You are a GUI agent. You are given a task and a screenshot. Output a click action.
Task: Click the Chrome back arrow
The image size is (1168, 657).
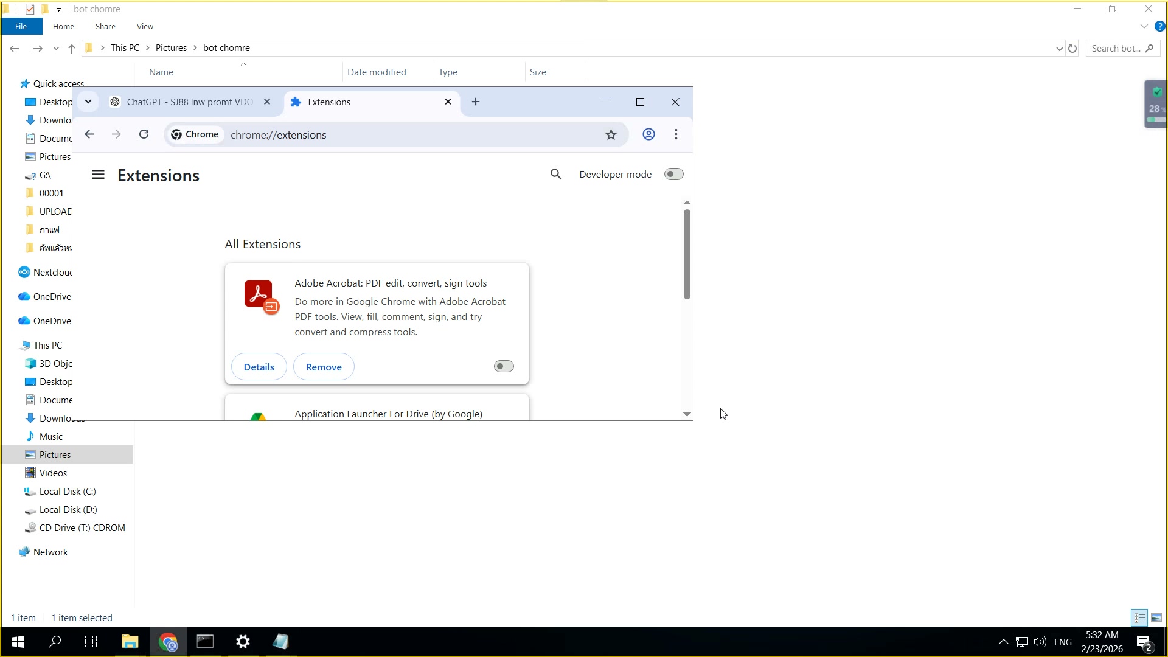coord(89,134)
